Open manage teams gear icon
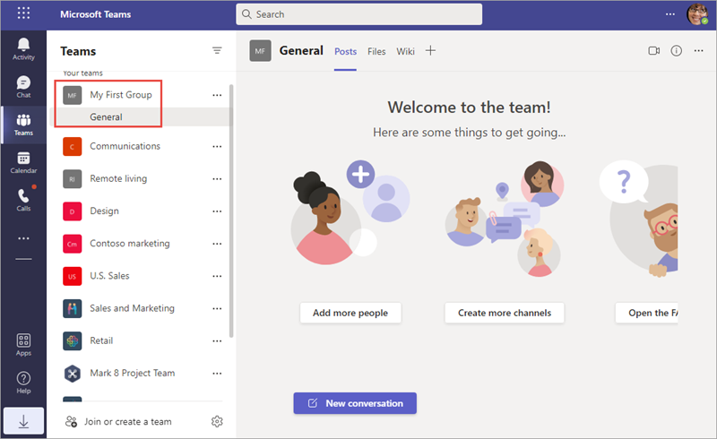 click(217, 421)
